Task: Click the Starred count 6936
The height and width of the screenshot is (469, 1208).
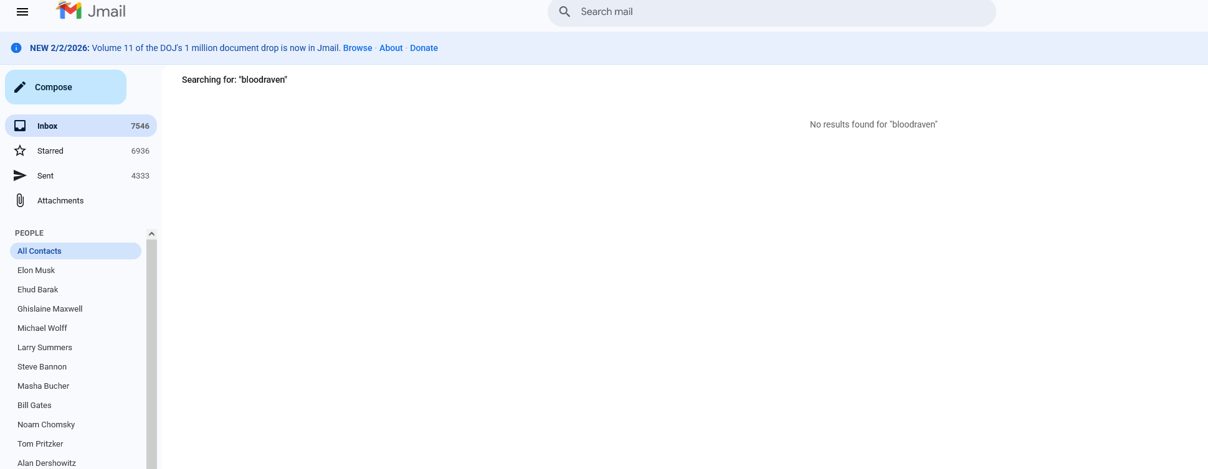Action: 140,151
